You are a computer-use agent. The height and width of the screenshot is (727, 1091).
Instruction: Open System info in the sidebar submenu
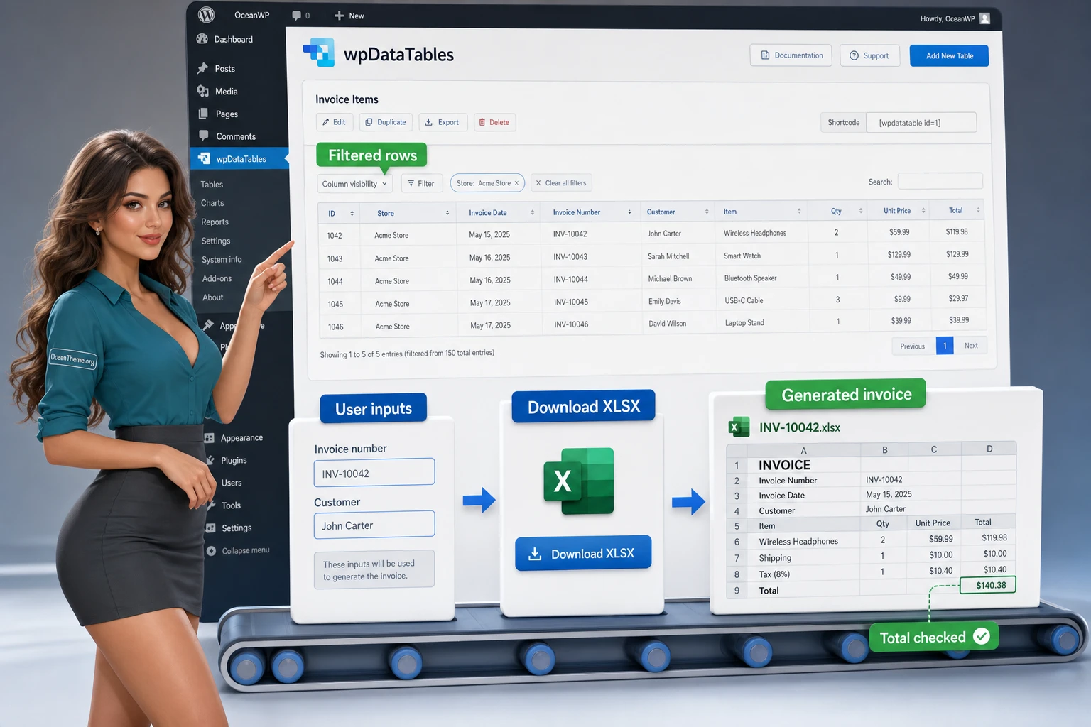coord(222,260)
